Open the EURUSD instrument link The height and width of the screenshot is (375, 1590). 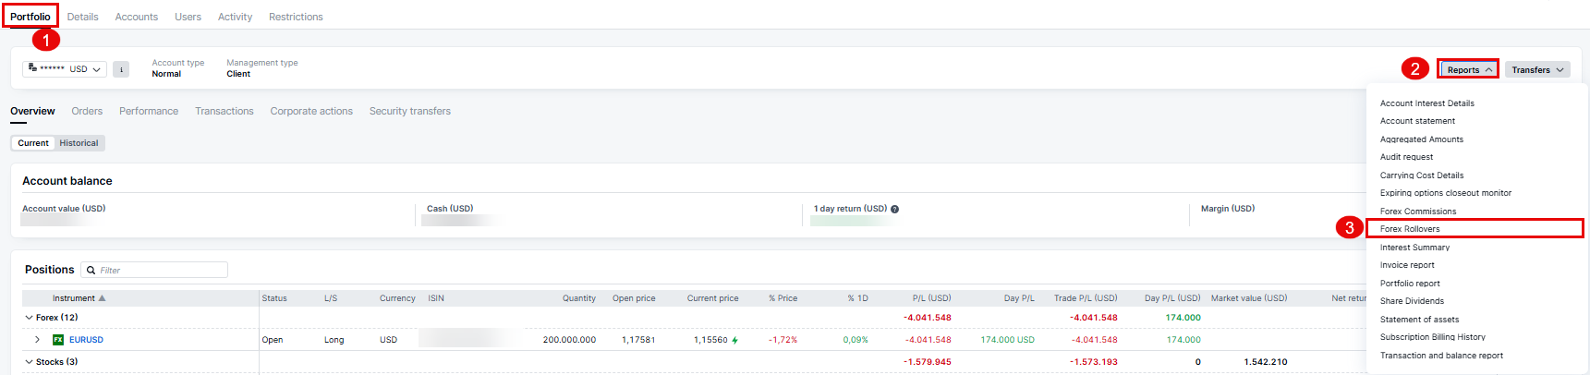[x=86, y=340]
